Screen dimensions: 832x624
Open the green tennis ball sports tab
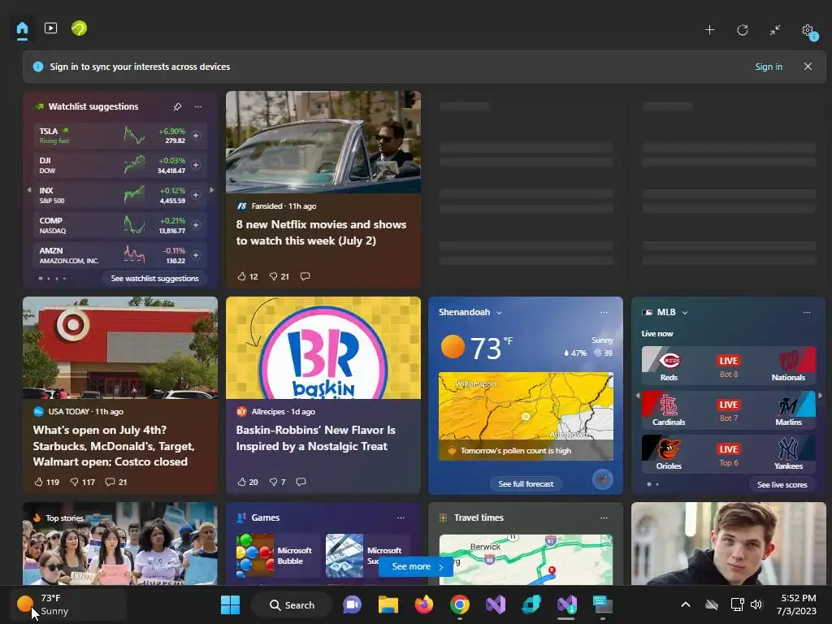(79, 28)
